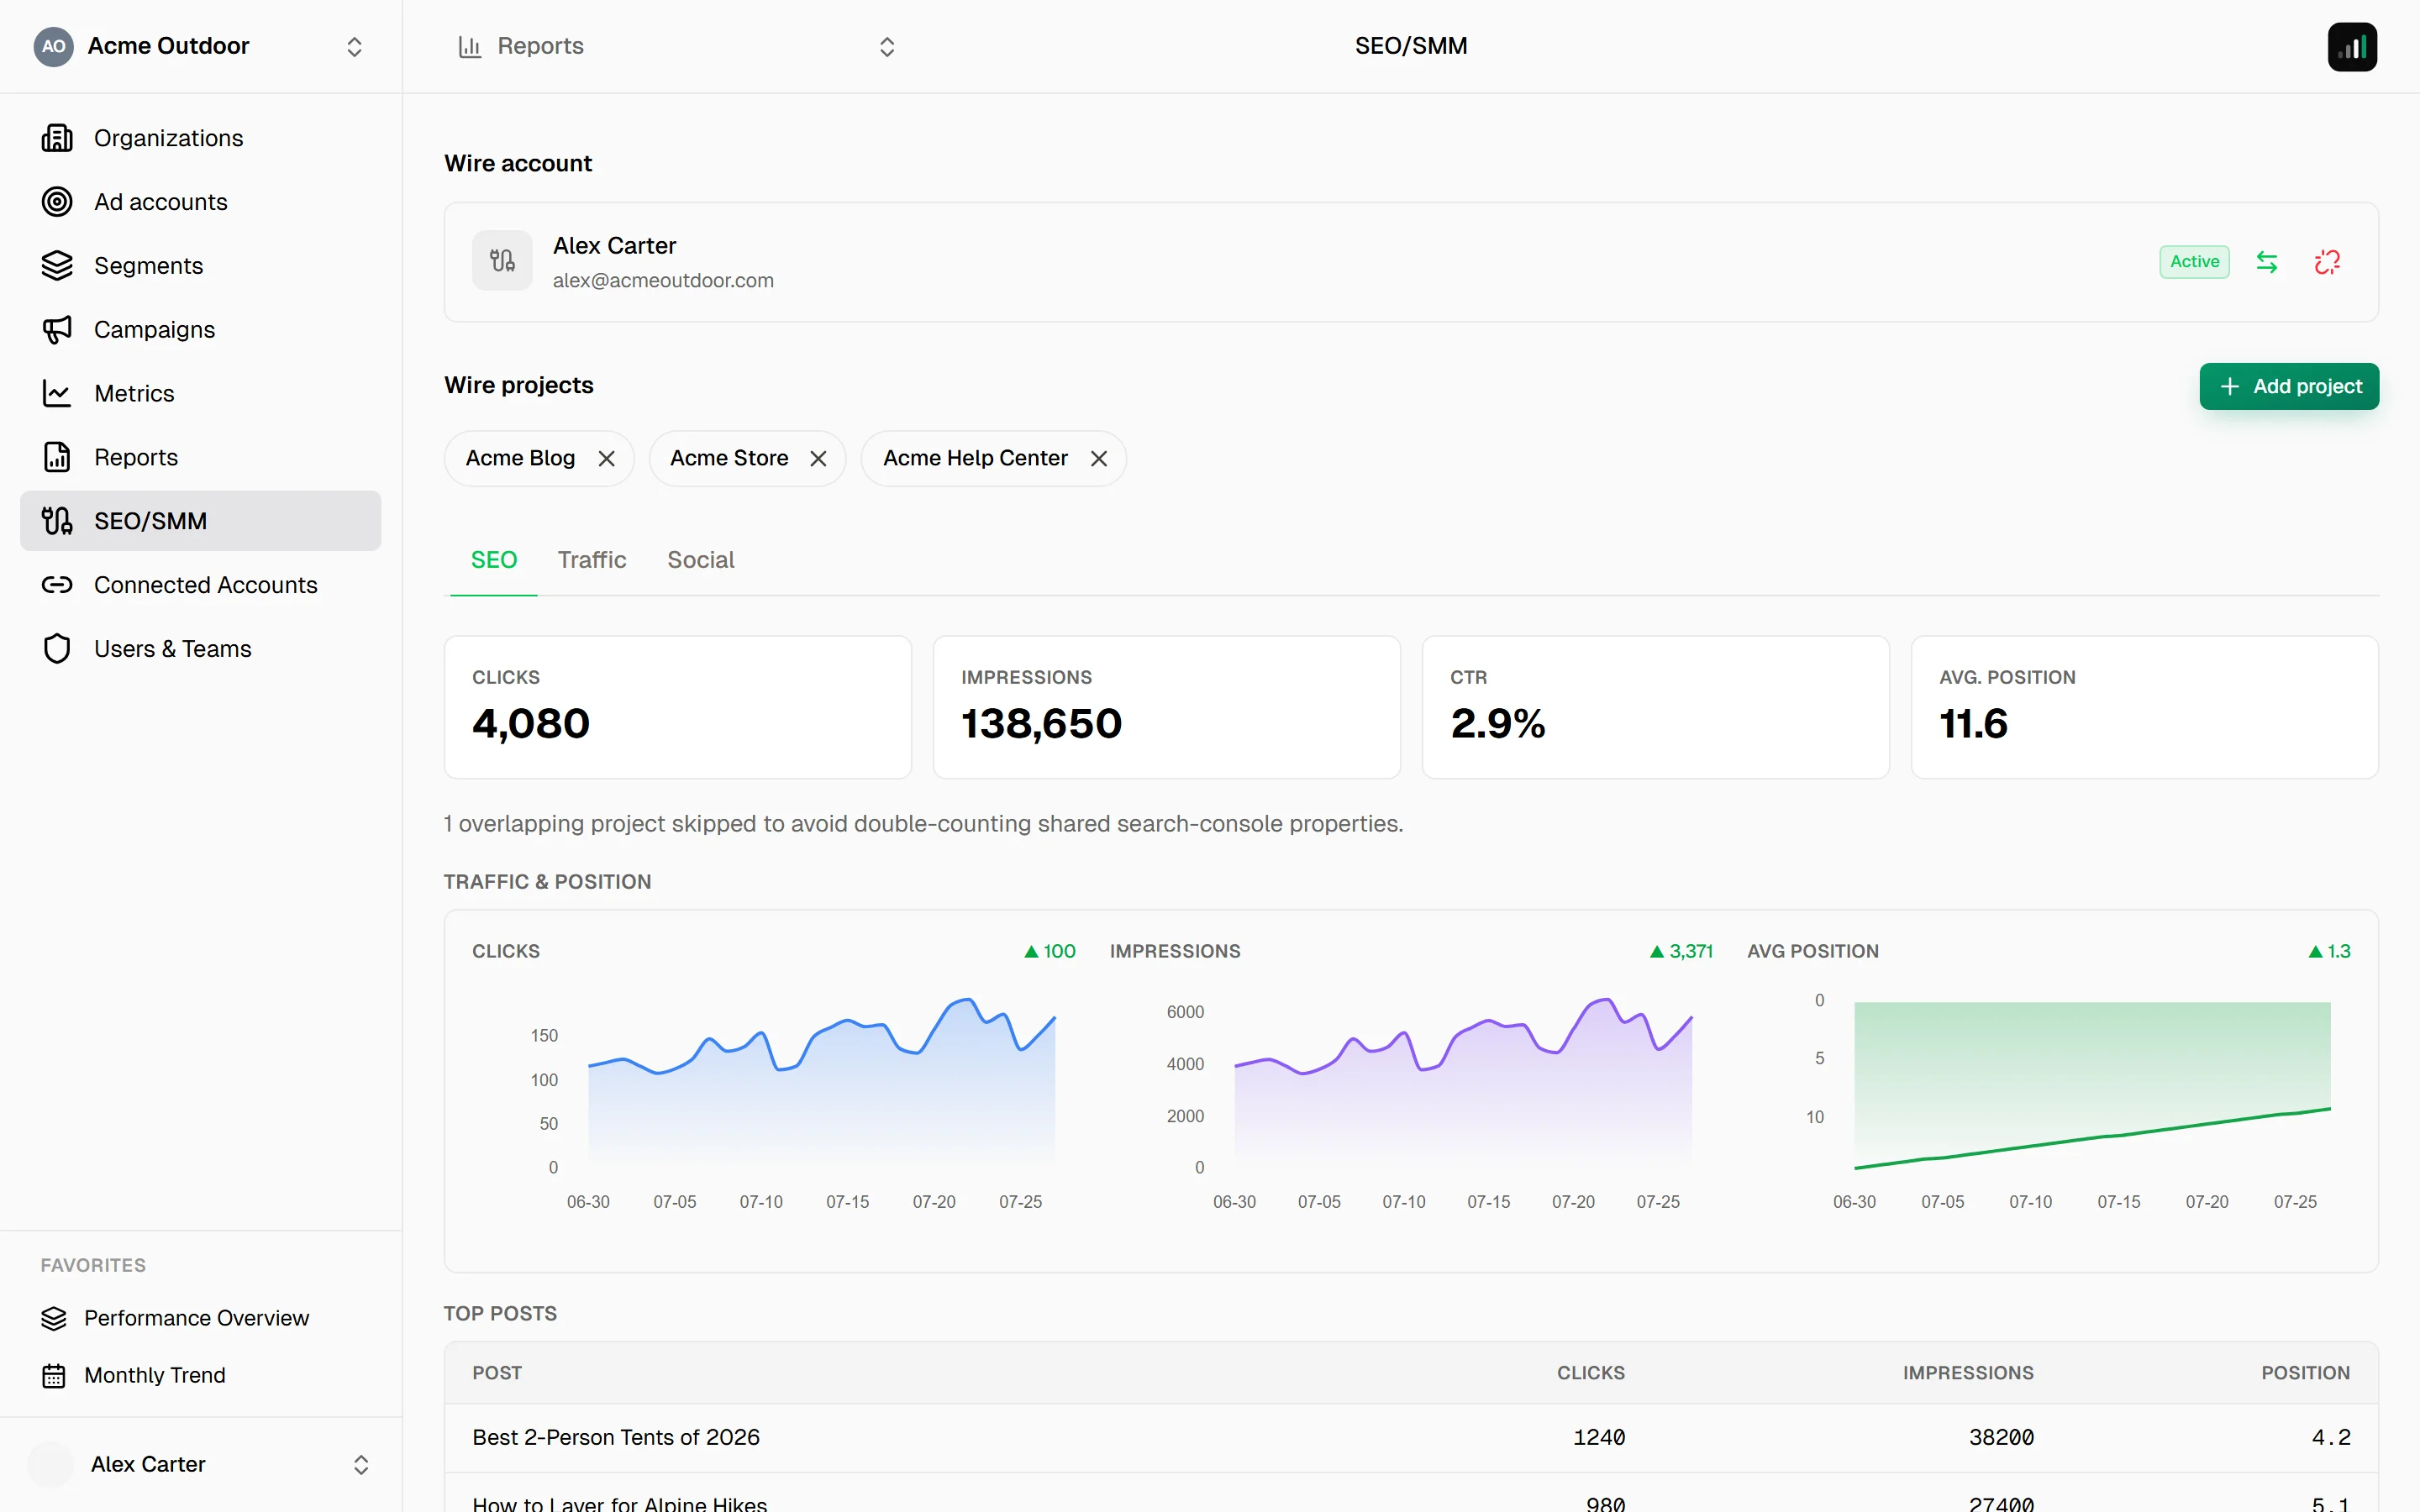This screenshot has height=1512, width=2420.
Task: Remove the Acme Help Center project chip
Action: click(1099, 458)
